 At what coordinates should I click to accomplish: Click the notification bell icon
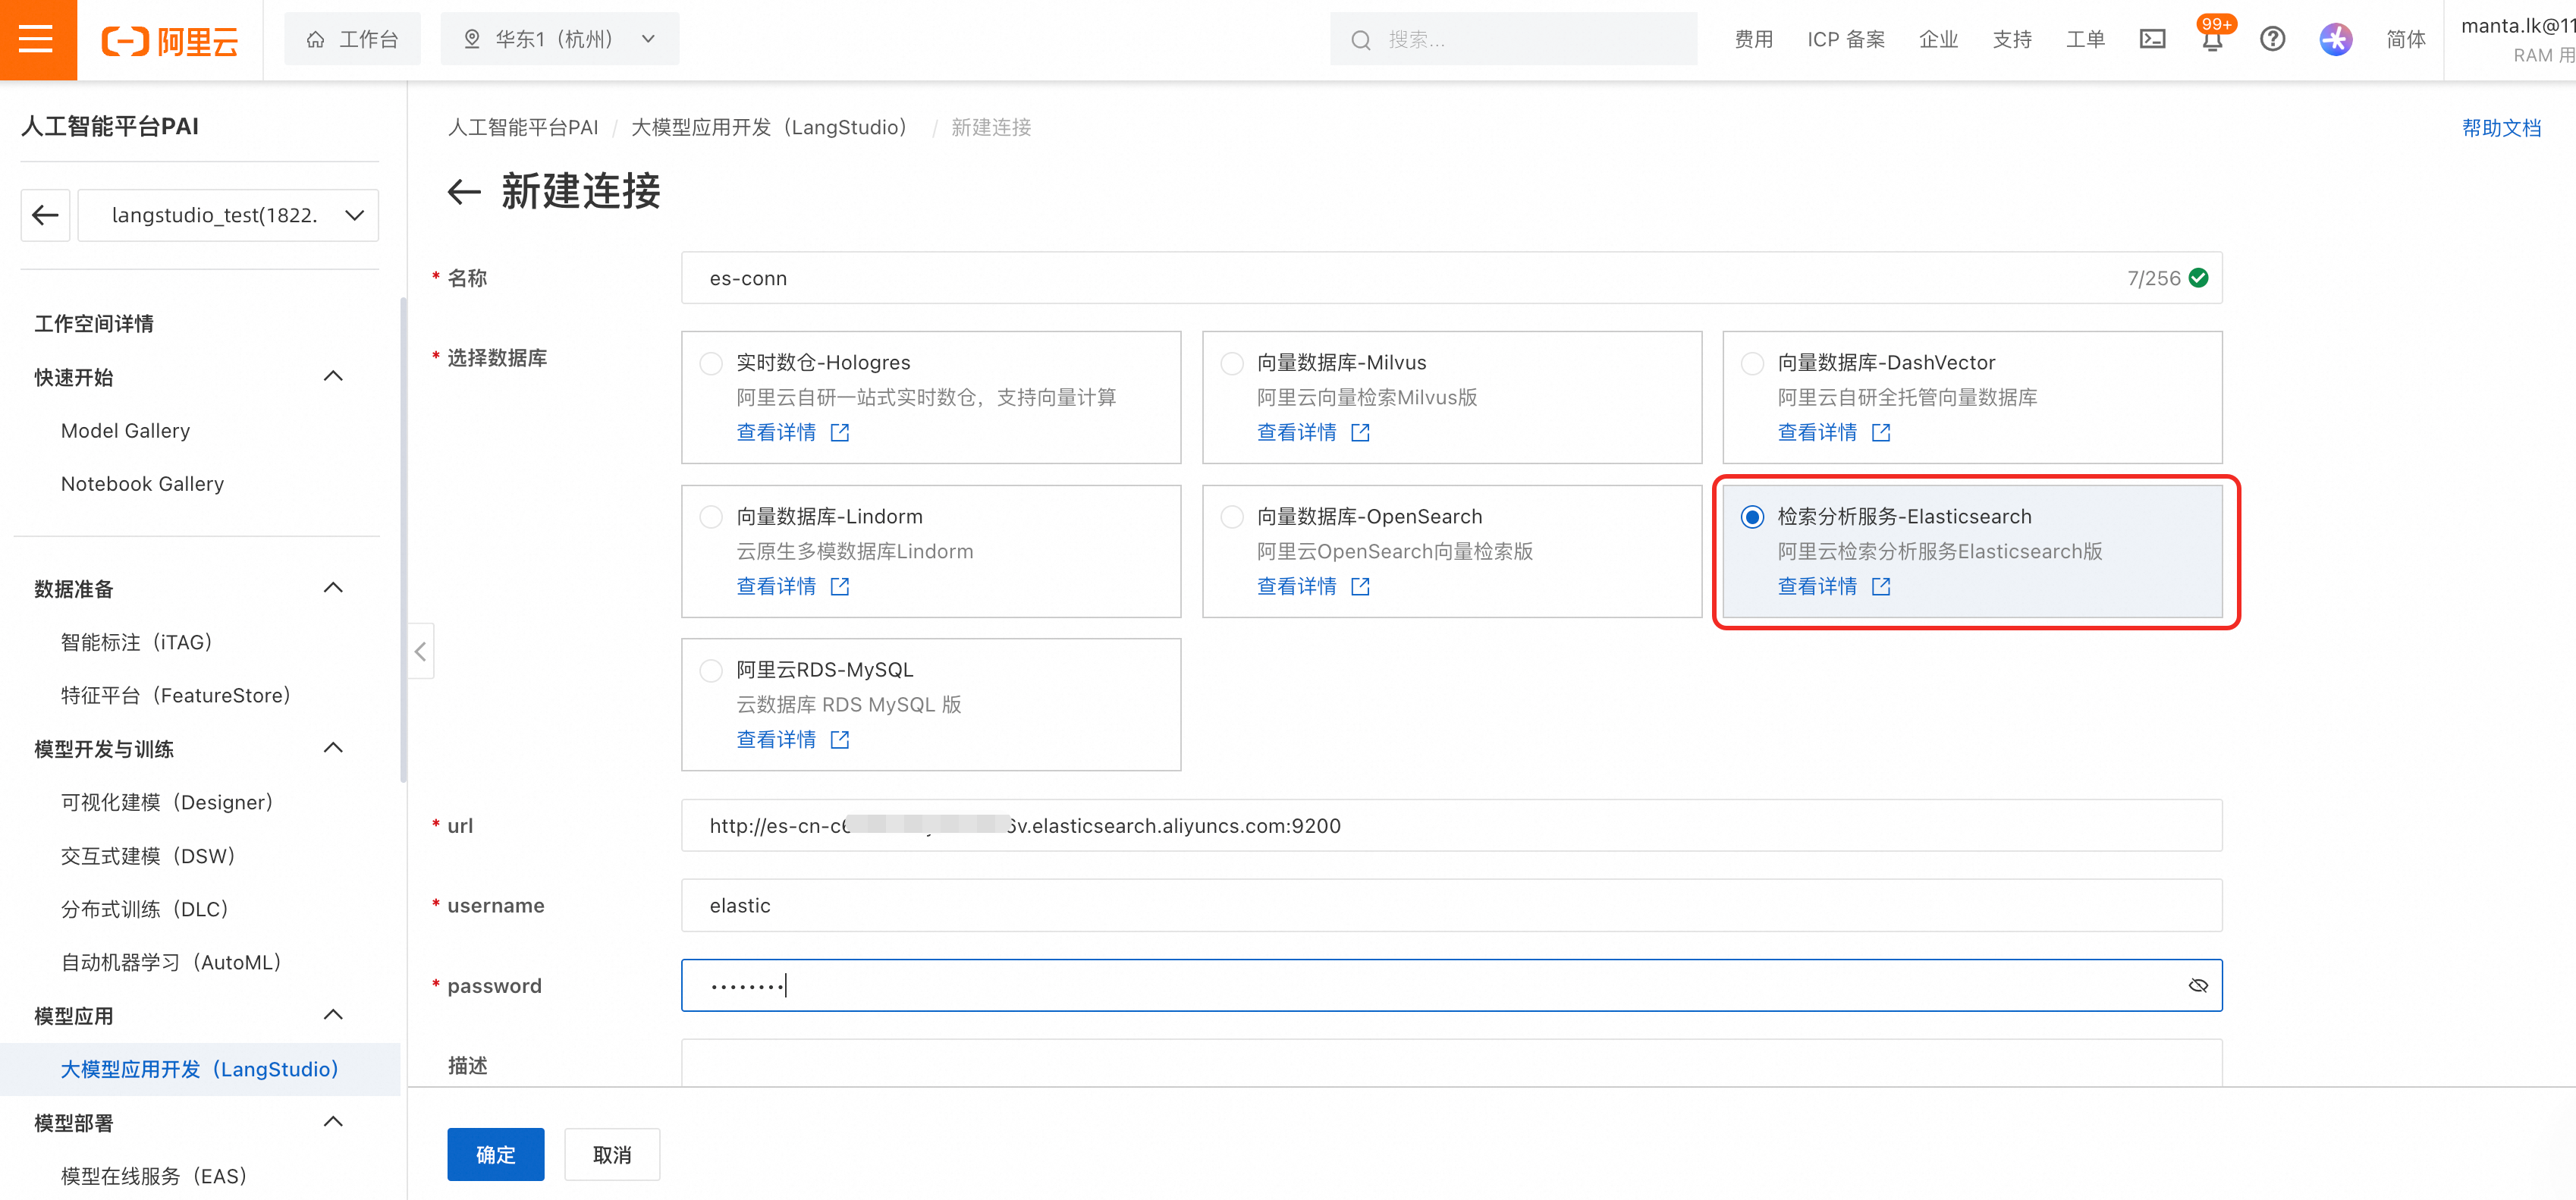(x=2211, y=39)
